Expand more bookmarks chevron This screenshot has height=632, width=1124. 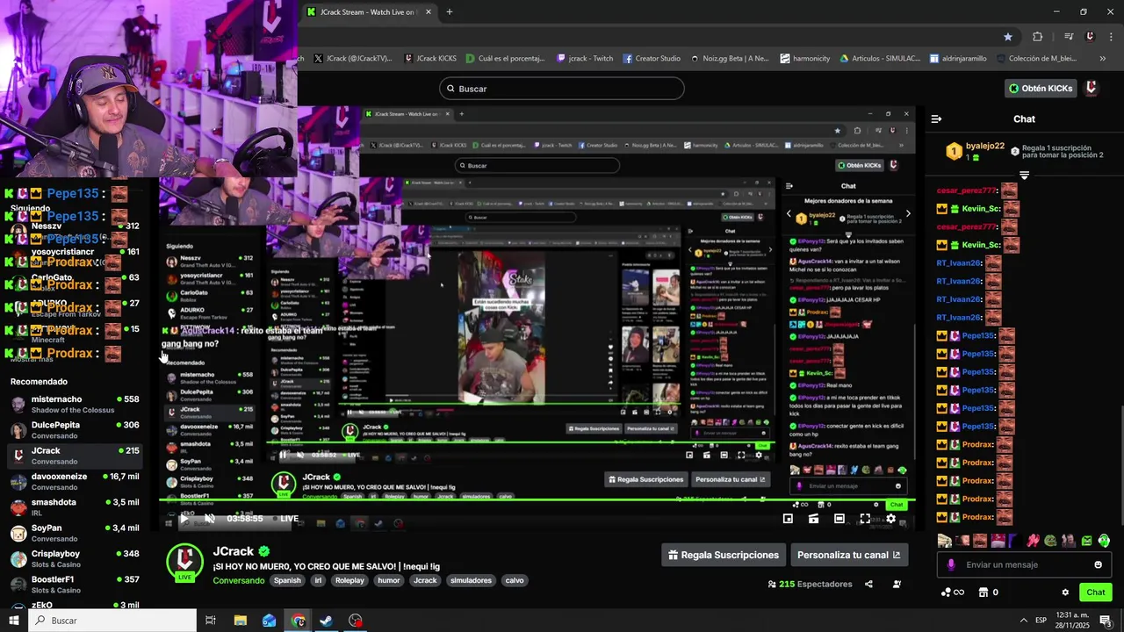(x=1103, y=58)
